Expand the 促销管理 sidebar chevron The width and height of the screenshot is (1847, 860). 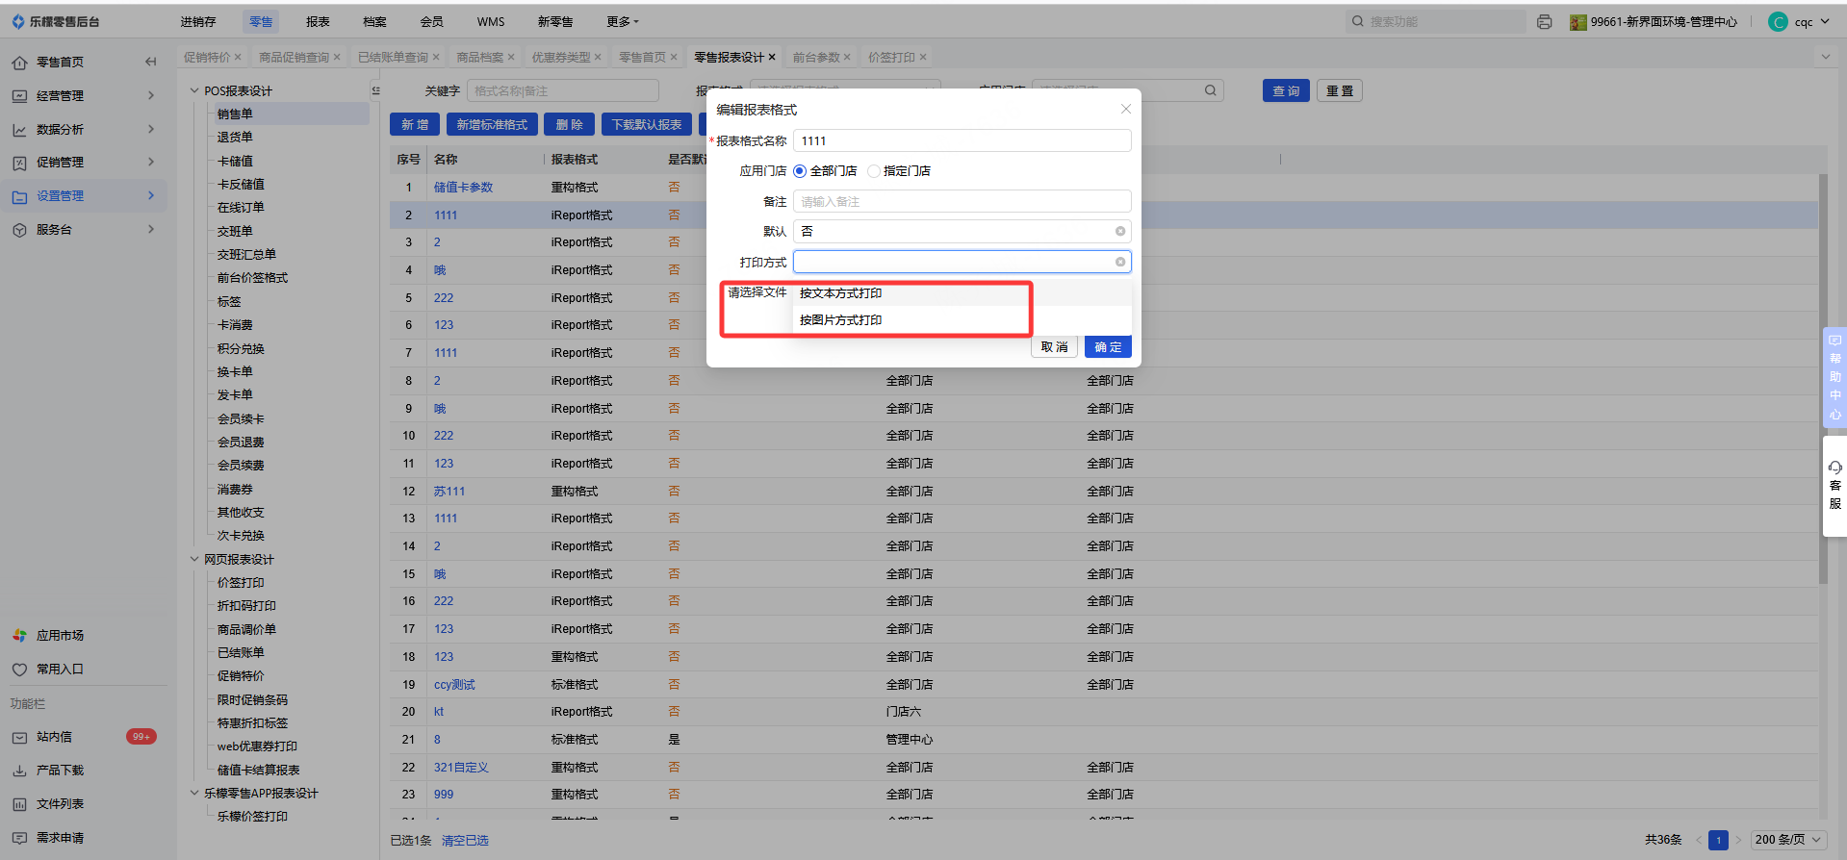coord(151,162)
